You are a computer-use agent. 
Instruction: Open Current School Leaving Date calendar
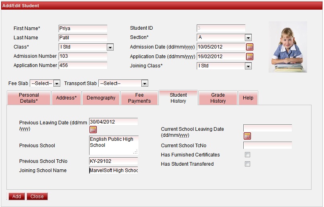pyautogui.click(x=247, y=136)
